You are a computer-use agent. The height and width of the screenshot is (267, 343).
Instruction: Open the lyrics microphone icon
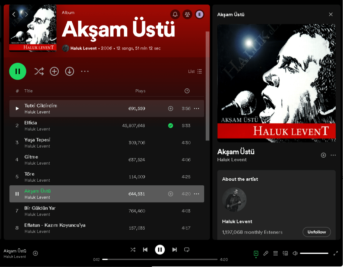coord(266,254)
